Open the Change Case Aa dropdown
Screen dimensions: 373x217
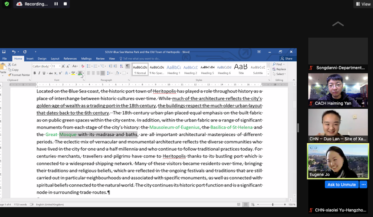(x=75, y=66)
